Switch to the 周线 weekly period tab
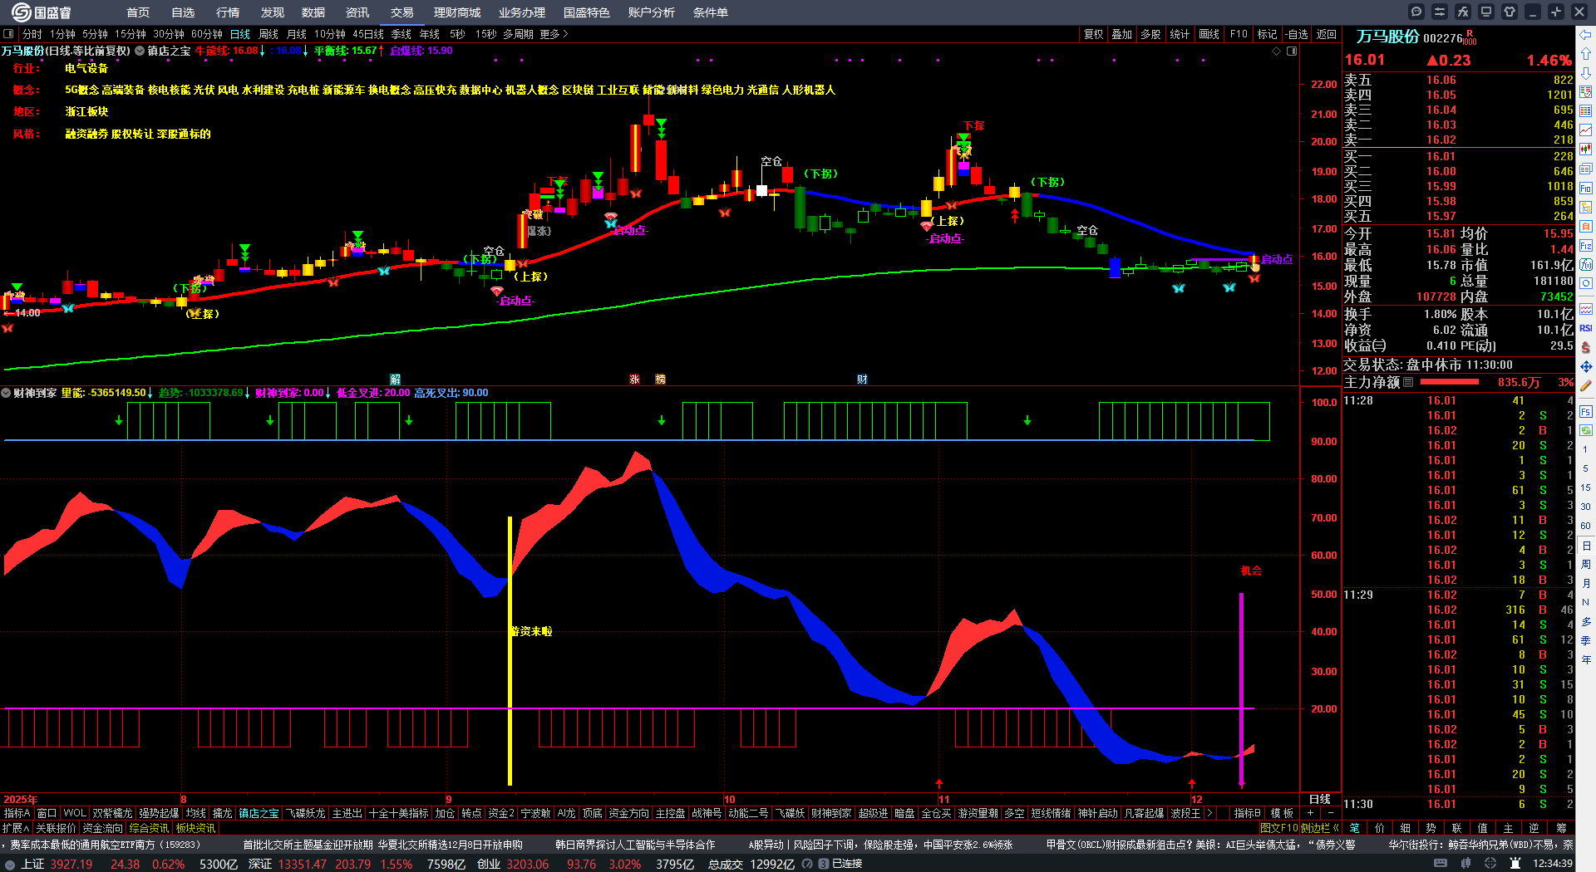The height and width of the screenshot is (872, 1596). 268,34
